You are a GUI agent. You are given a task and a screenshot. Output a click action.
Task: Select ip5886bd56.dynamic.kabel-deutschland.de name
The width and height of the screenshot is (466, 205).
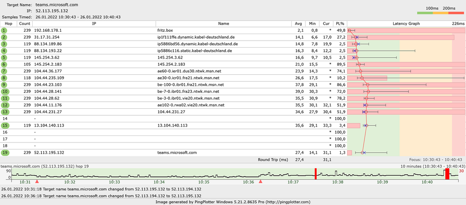(x=198, y=44)
